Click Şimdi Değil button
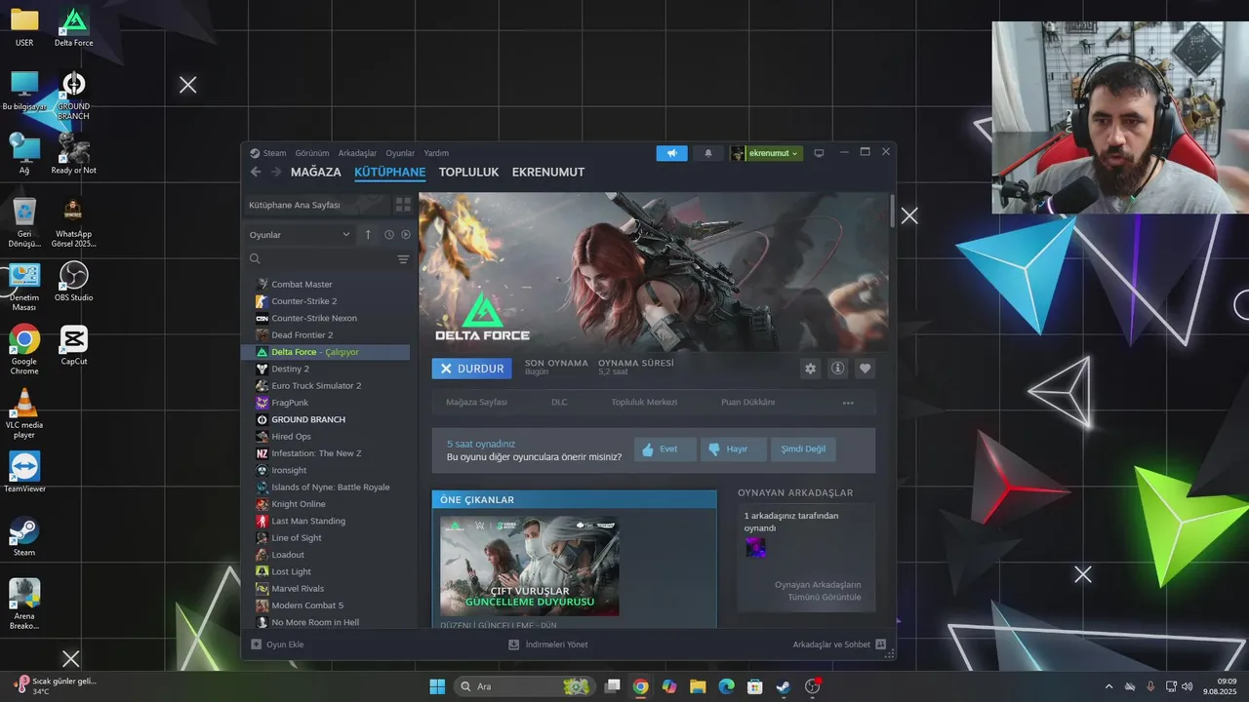The image size is (1249, 702). pos(803,449)
